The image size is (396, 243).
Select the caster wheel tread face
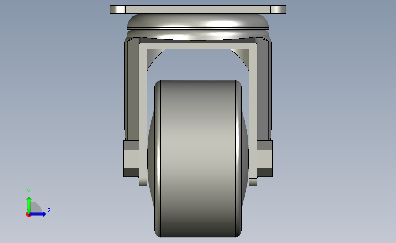pyautogui.click(x=198, y=159)
